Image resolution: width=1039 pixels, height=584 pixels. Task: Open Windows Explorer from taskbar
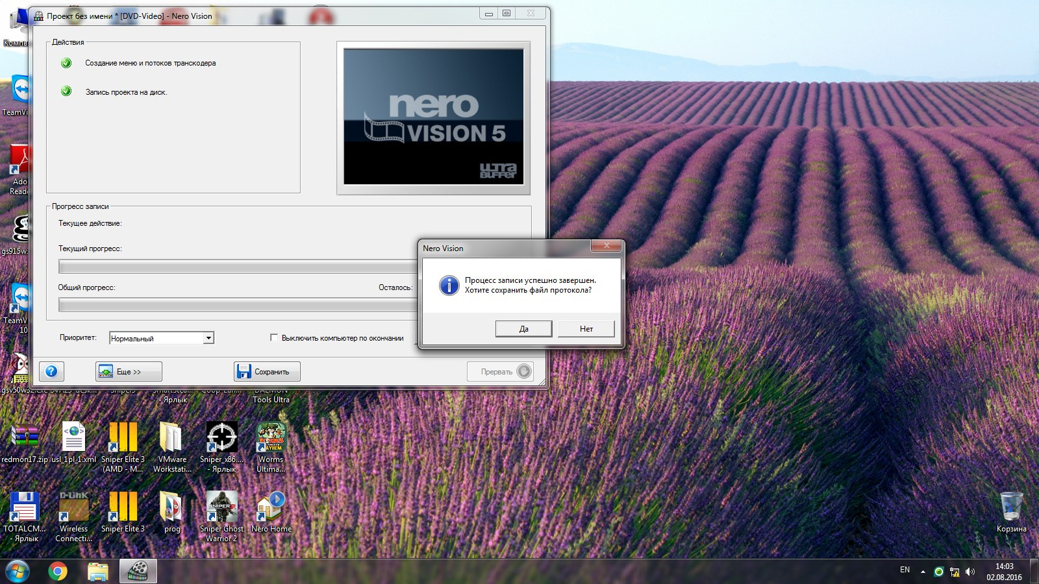[98, 572]
